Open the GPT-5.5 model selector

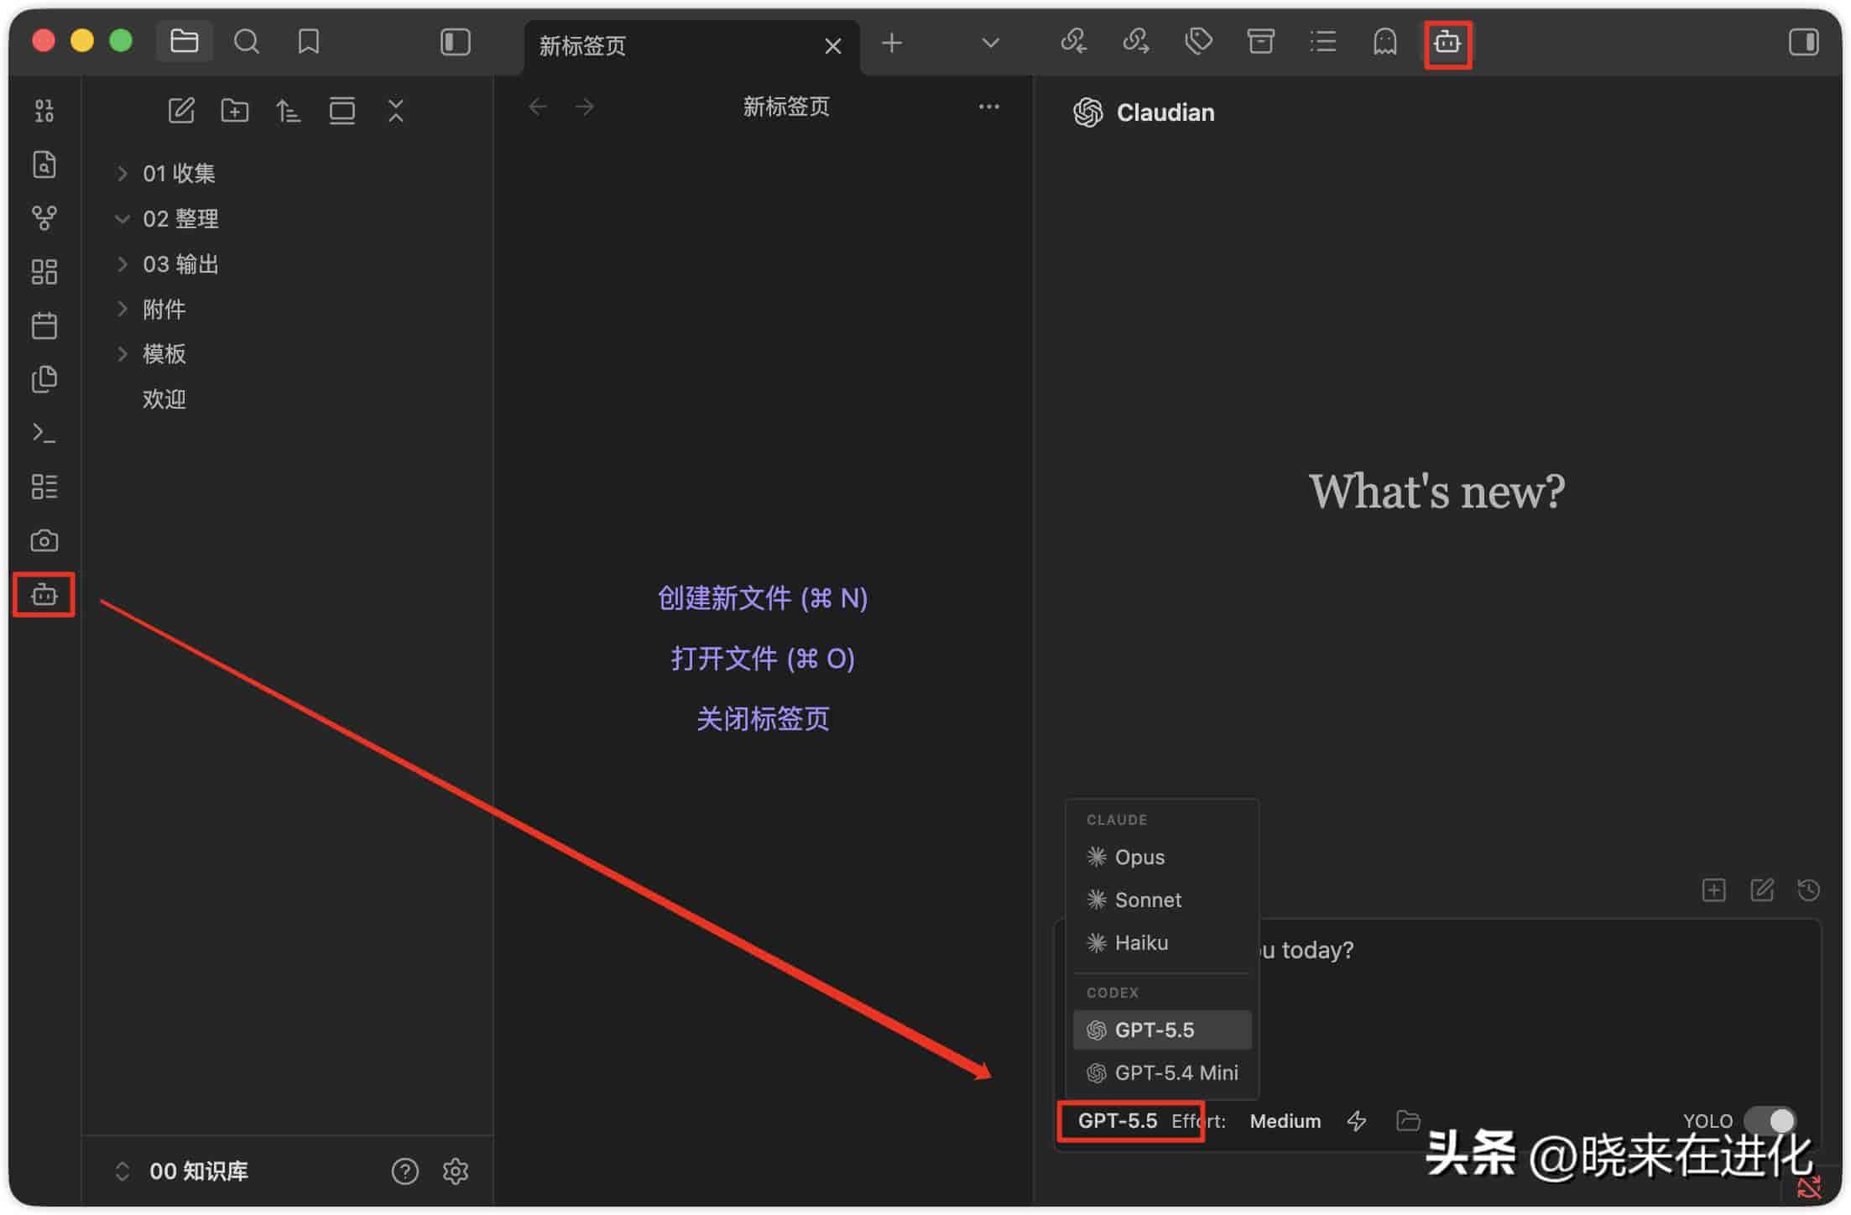tap(1117, 1121)
